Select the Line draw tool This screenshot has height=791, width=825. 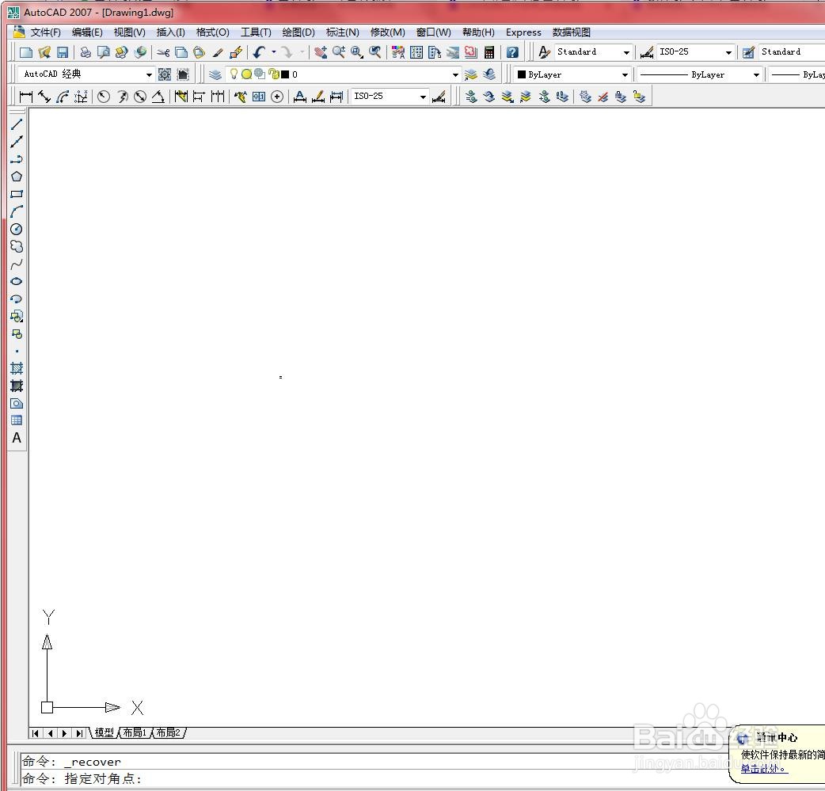point(17,124)
